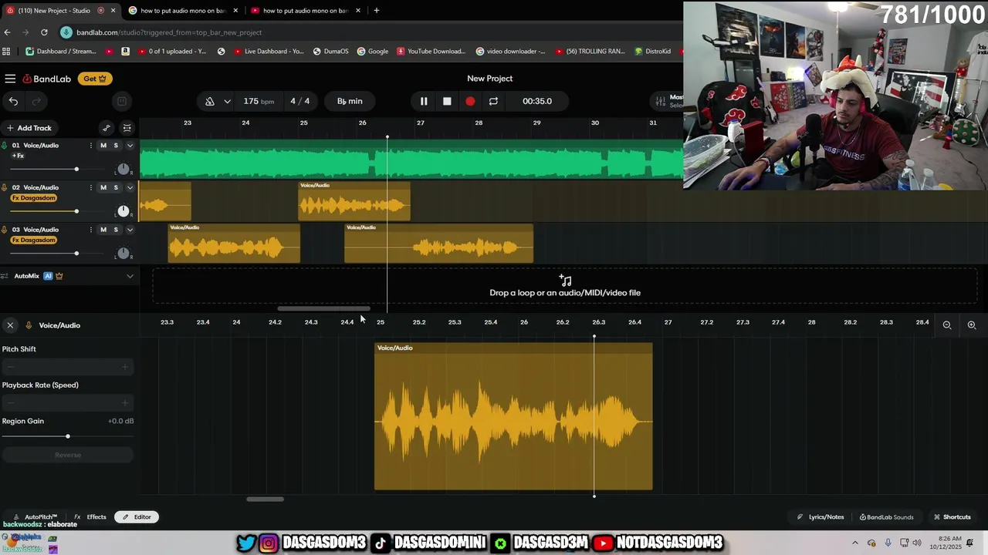Click the microphone icon of track 02
The width and height of the screenshot is (988, 555).
coord(5,187)
